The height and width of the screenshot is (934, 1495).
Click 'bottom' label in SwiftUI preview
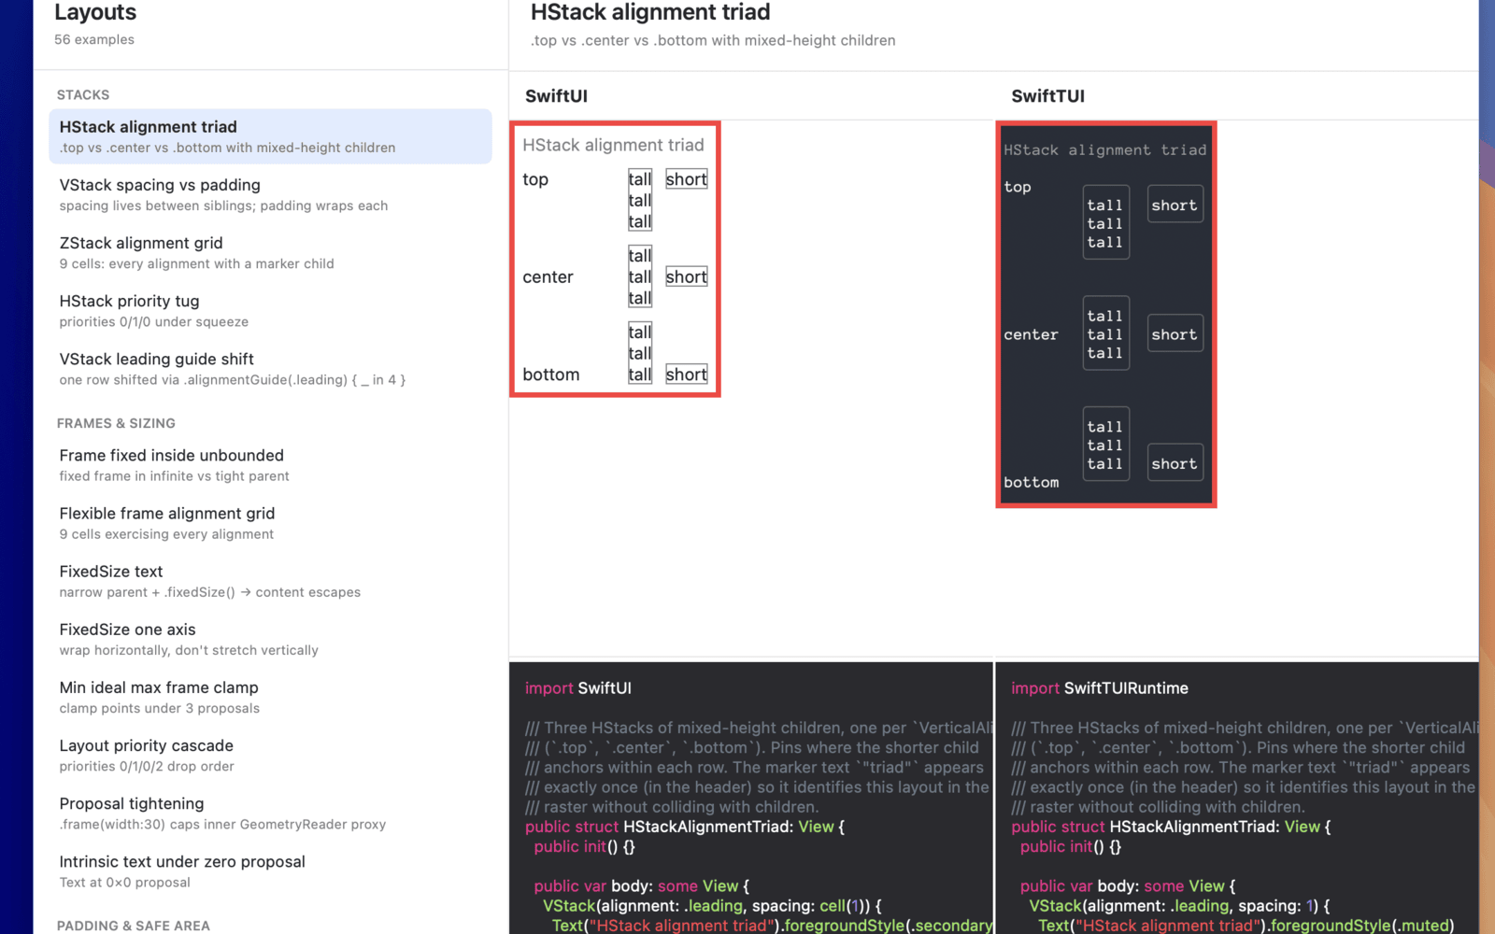point(551,375)
